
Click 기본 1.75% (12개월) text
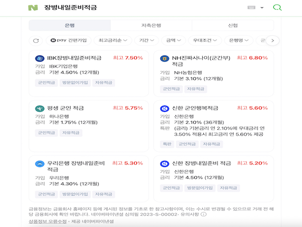(73, 123)
